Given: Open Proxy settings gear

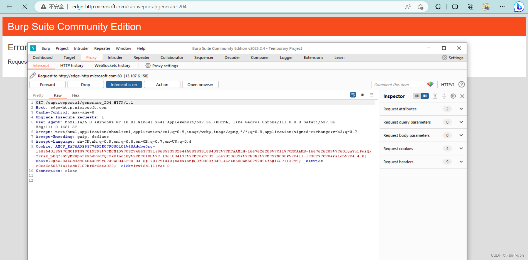Looking at the screenshot, I should 162,66.
